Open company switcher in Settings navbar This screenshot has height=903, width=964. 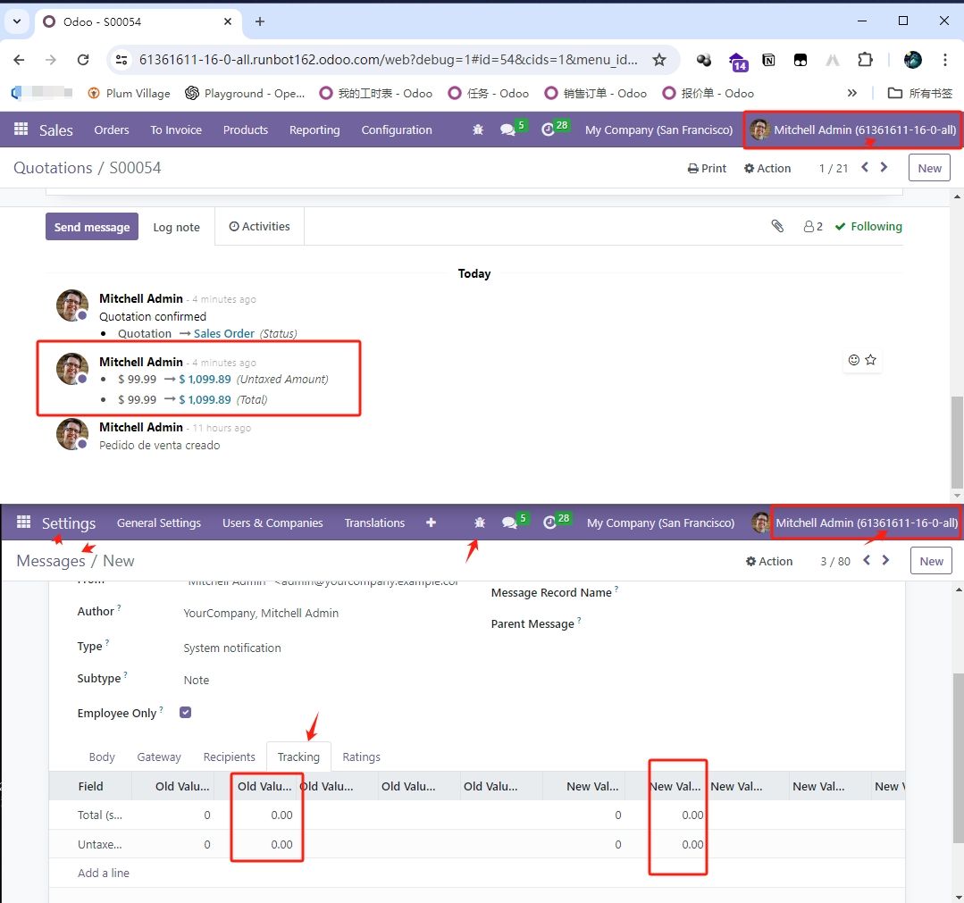pyautogui.click(x=660, y=523)
